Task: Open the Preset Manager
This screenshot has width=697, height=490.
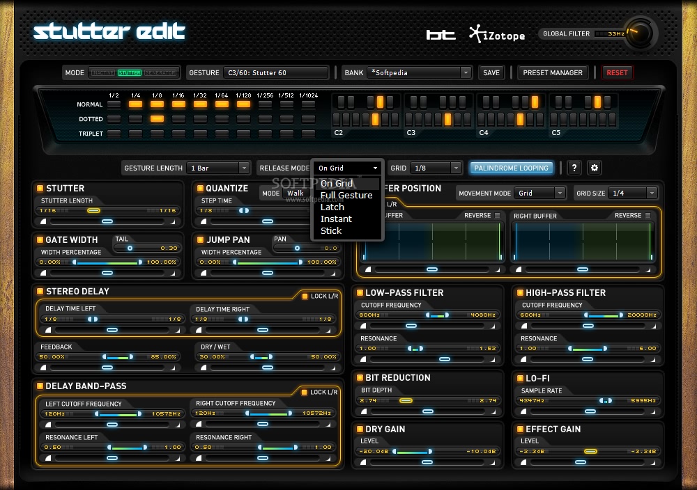Action: [x=553, y=72]
